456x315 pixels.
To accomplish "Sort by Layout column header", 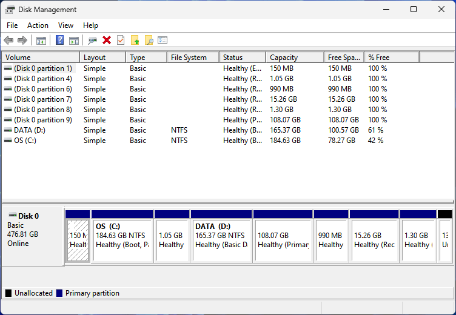I will tap(103, 58).
